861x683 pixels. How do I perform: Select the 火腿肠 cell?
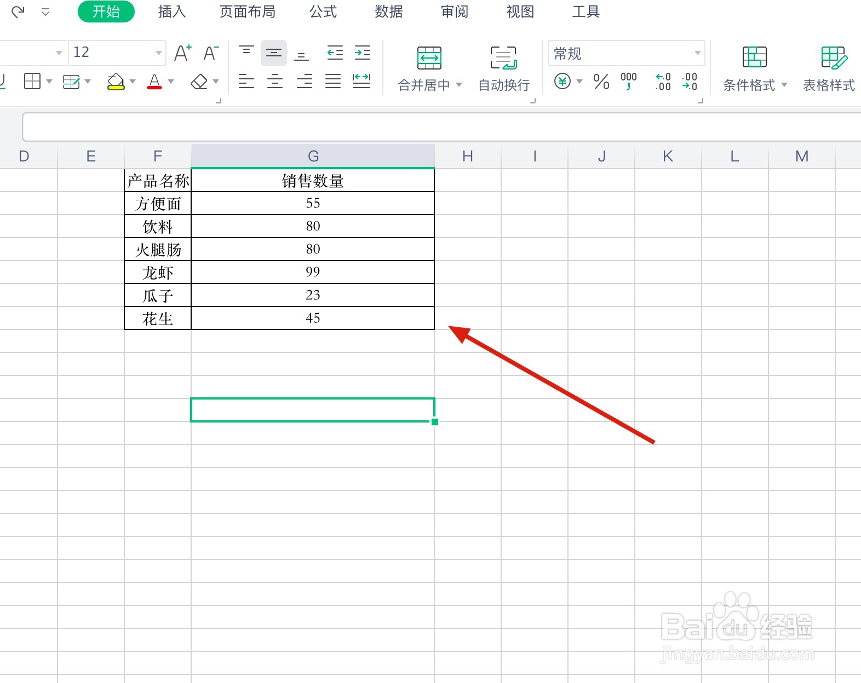(158, 250)
